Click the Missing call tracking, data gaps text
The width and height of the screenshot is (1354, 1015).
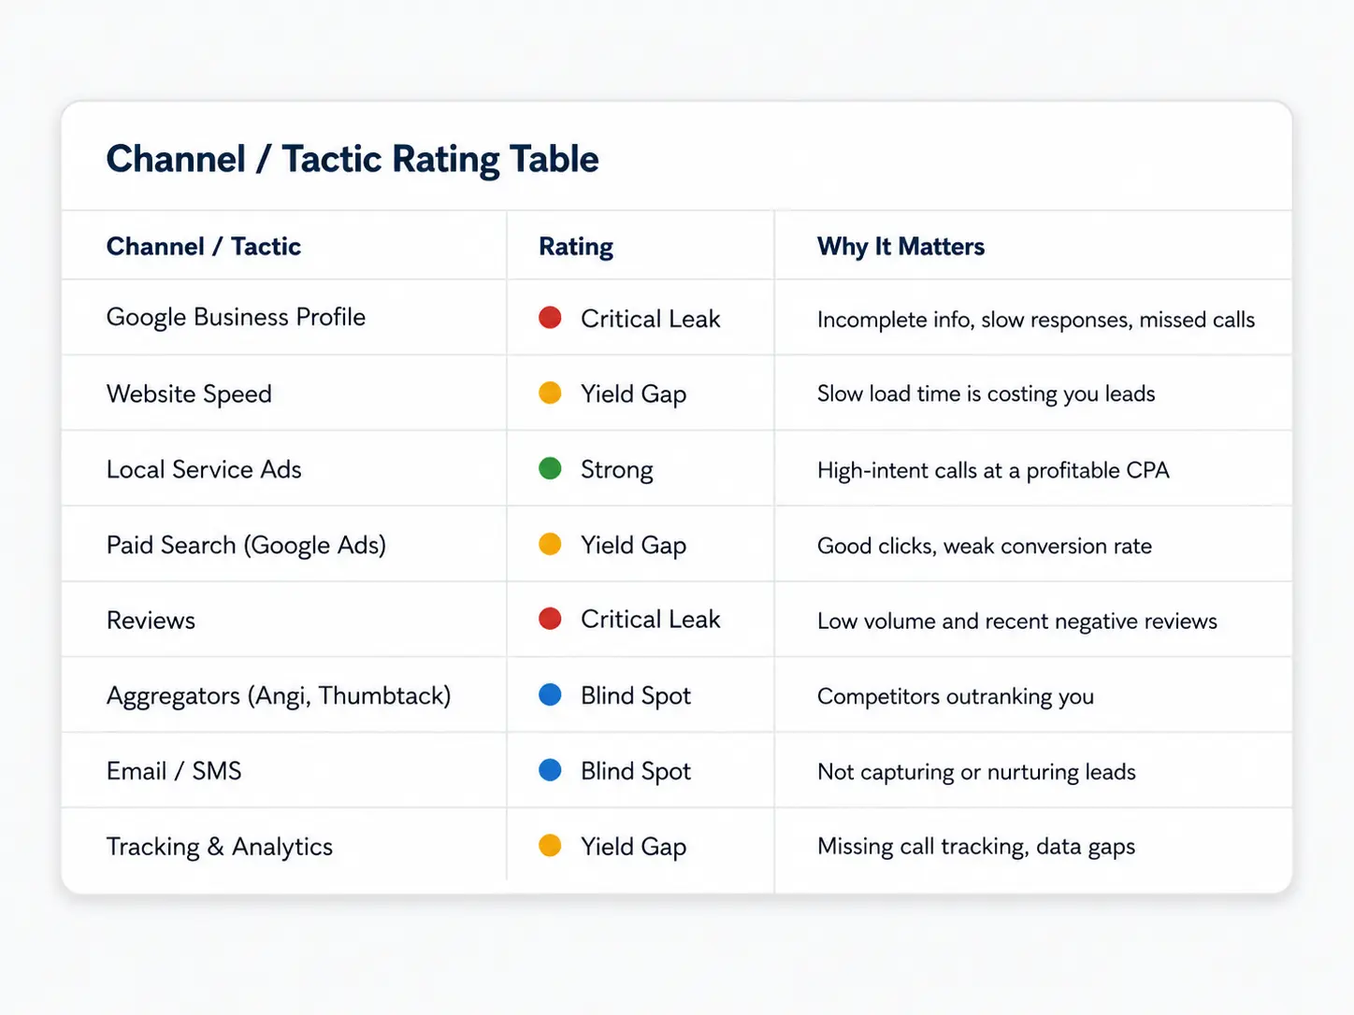click(x=976, y=847)
